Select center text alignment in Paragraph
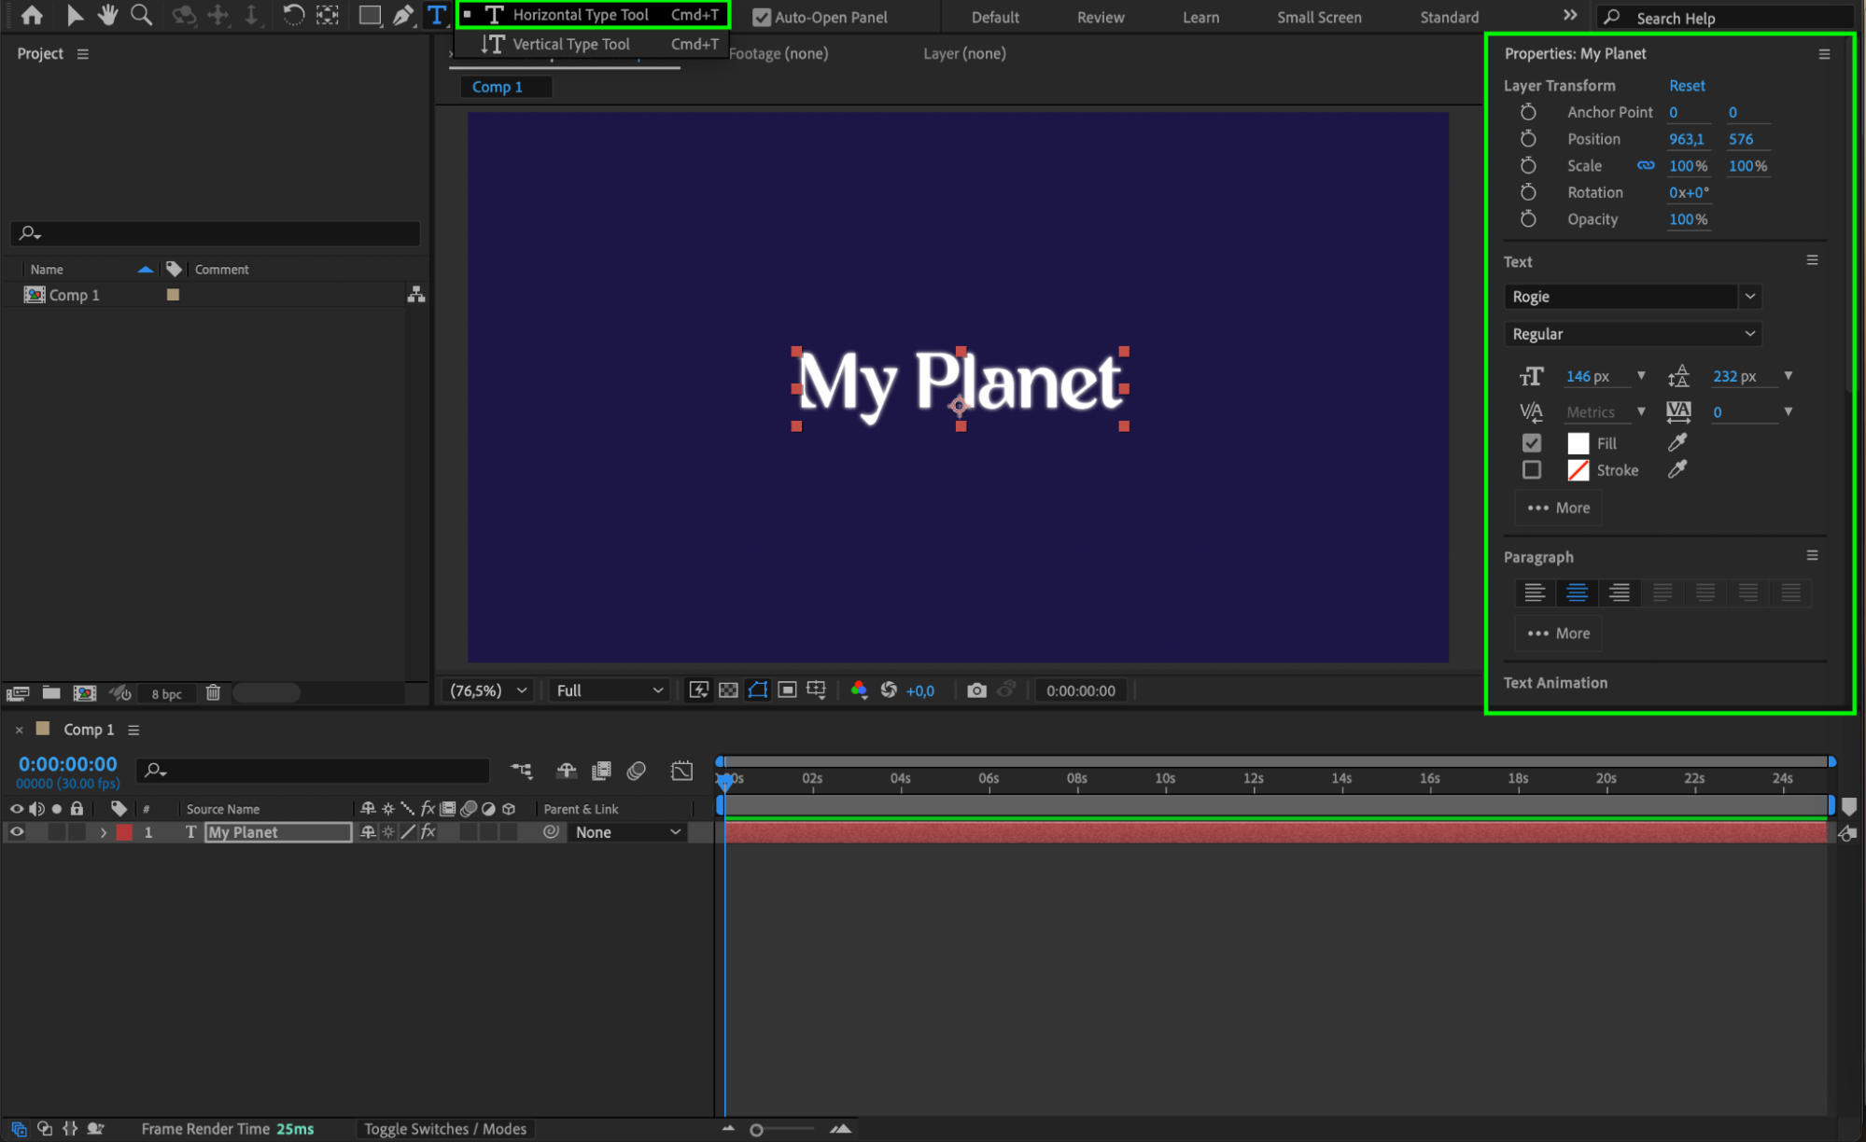This screenshot has height=1142, width=1866. (1577, 592)
